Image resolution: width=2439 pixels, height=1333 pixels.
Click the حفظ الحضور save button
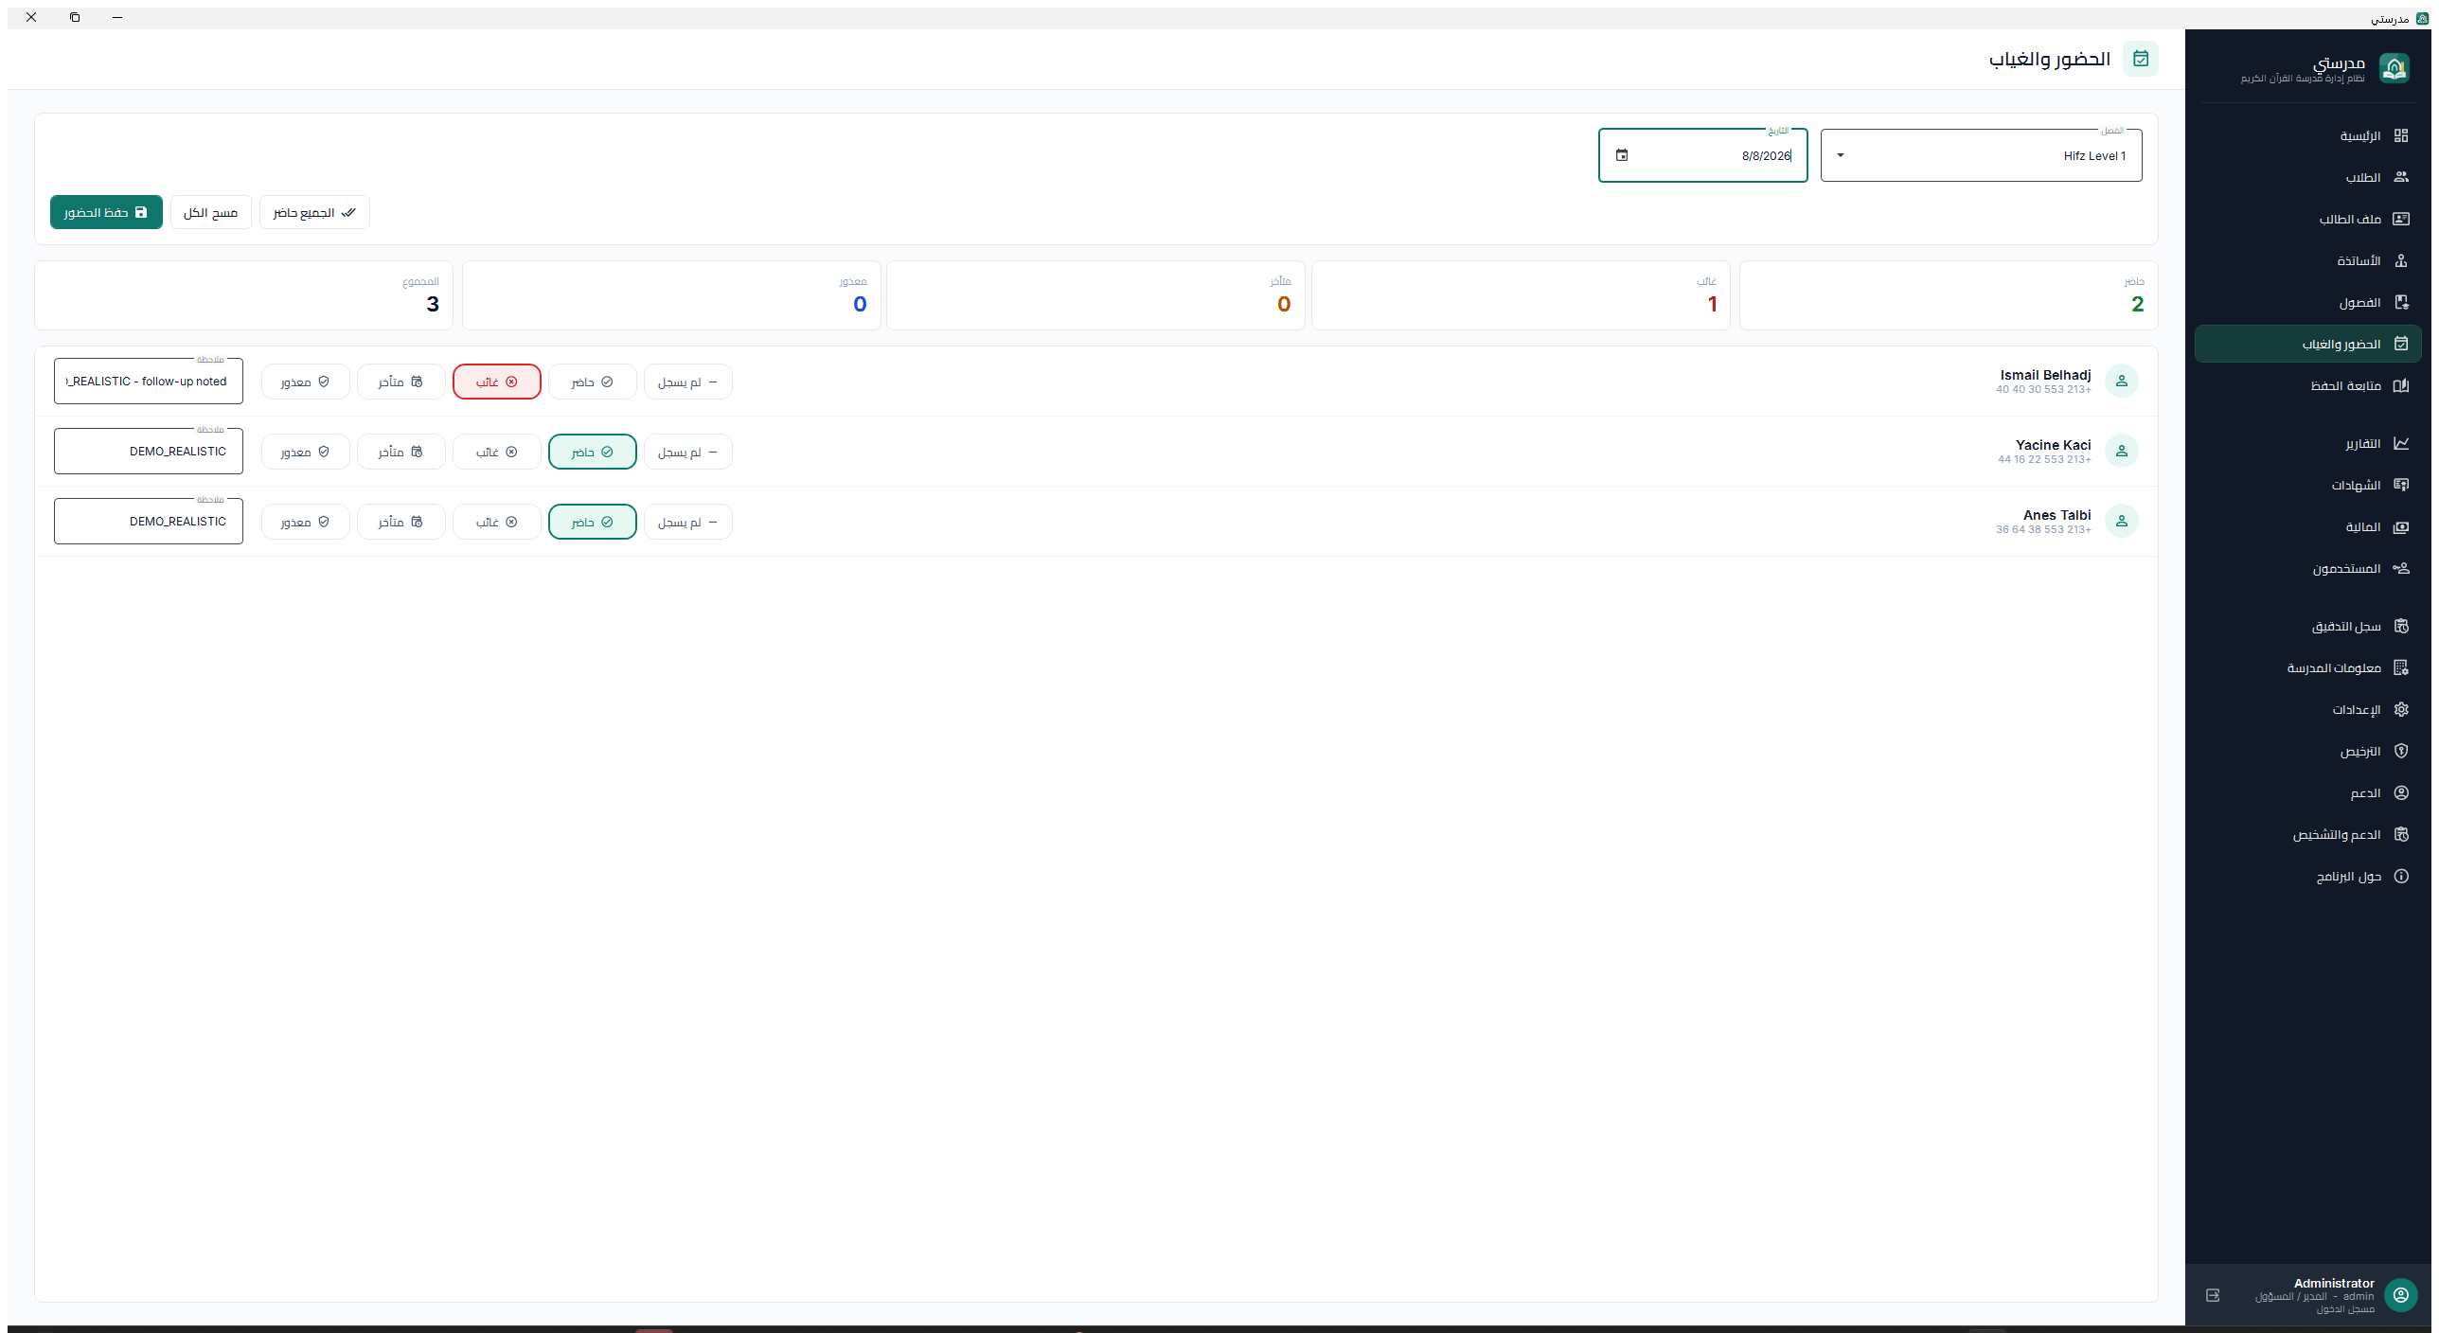106,212
